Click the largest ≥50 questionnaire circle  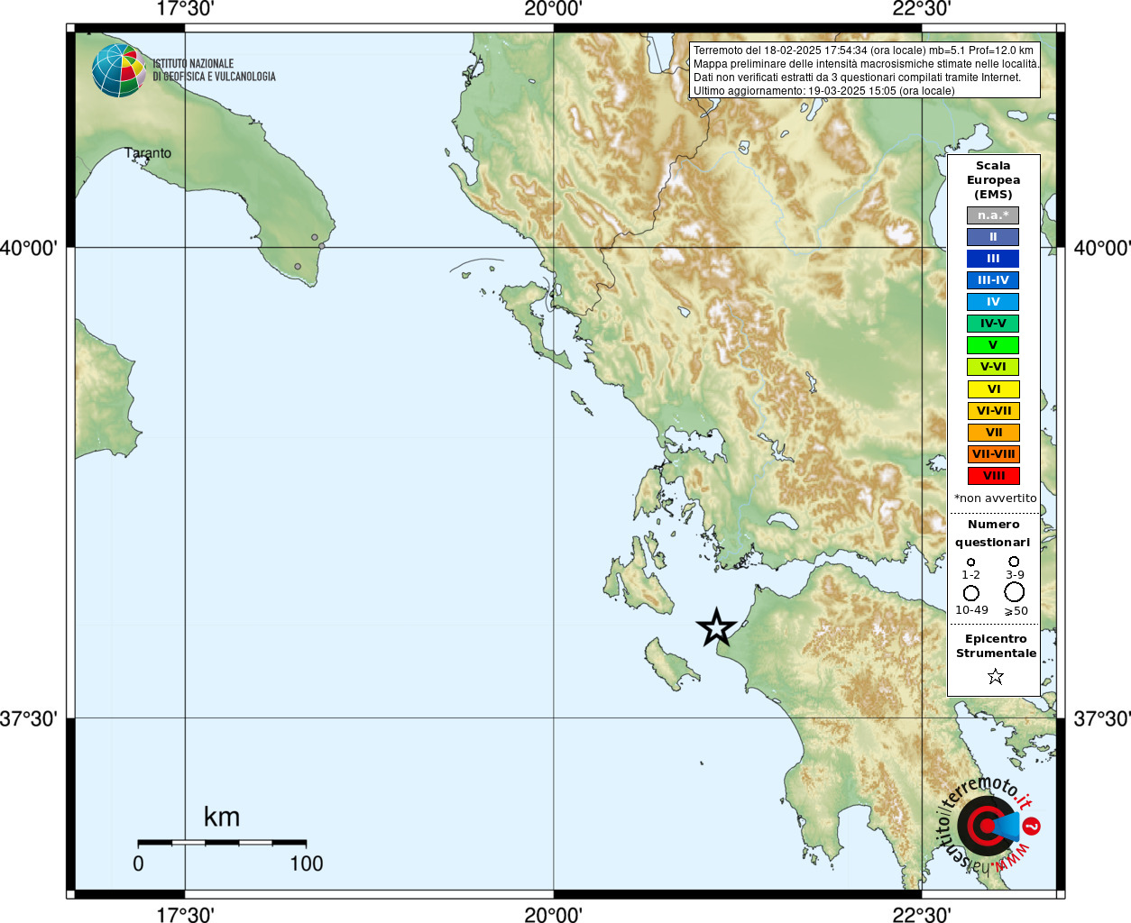coord(1015,592)
